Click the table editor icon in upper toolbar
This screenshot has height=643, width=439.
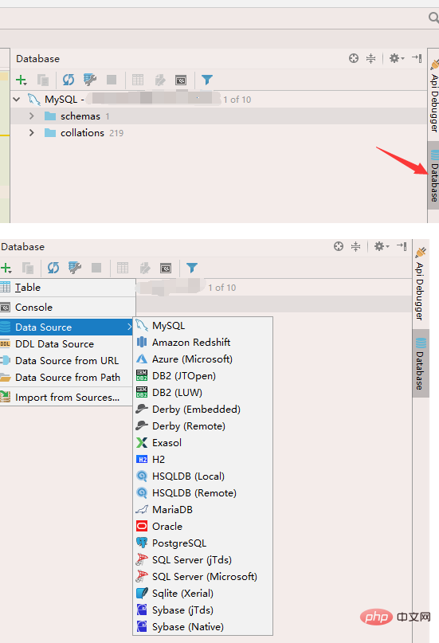tap(138, 80)
